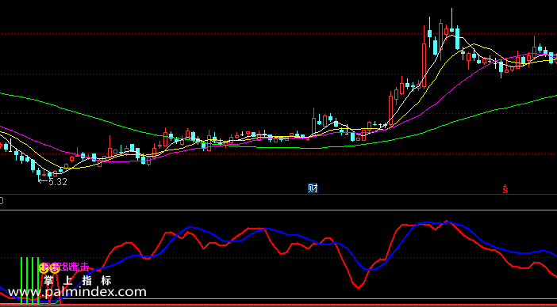The image size is (557, 307).
Task: Click the 掌上指标 label text
Action: coord(78,281)
